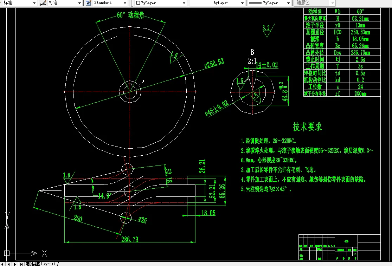Switch to the 模型 tab
Screen dimensions: 392x266
click(x=32, y=264)
